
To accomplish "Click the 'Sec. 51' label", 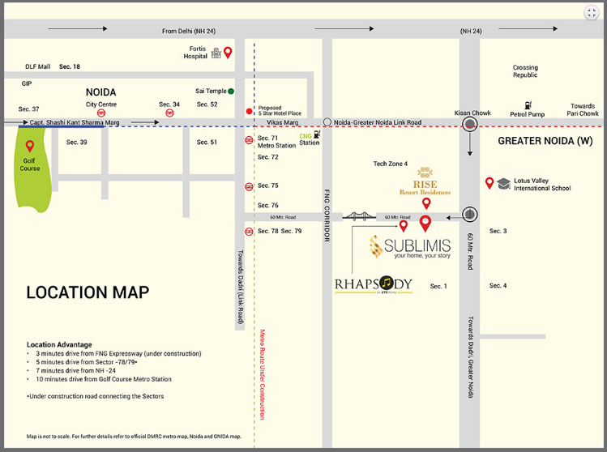I will click(x=207, y=142).
